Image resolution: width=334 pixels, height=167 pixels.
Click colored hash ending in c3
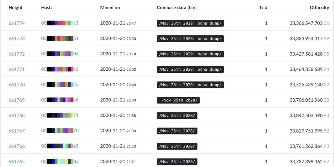(x=60, y=23)
